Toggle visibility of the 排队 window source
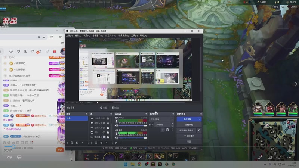Viewport: 299px width, 168px height. pos(104,133)
